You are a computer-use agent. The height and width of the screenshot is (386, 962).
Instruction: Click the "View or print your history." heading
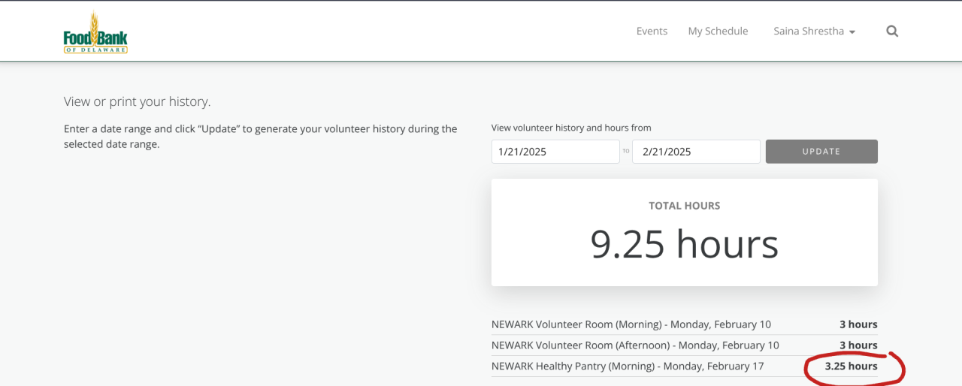[137, 101]
